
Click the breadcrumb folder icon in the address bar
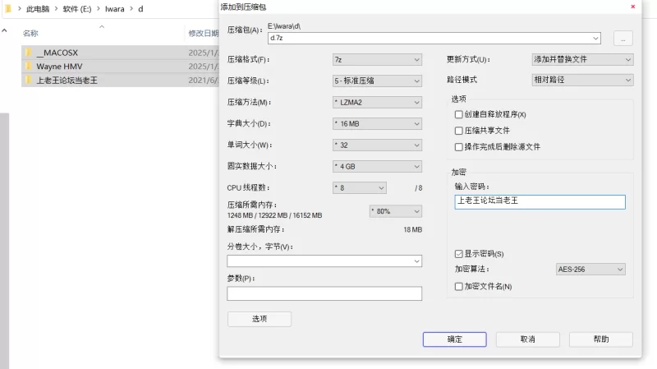8,8
